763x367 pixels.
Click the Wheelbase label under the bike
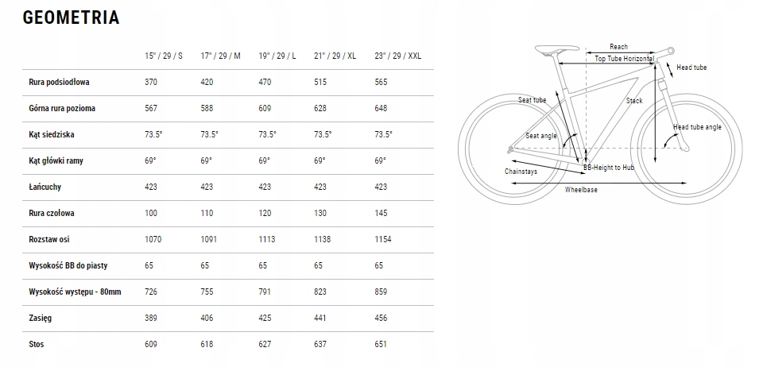pos(581,190)
